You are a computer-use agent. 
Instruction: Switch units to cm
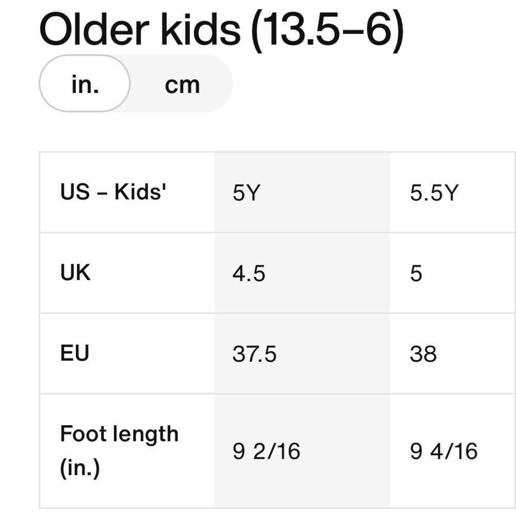click(182, 85)
